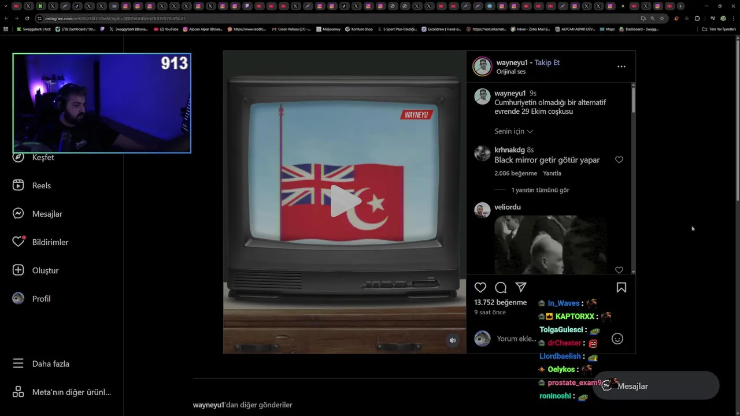Toggle the reel's mute speaker button
Screen dimensions: 740x416
pos(453,340)
